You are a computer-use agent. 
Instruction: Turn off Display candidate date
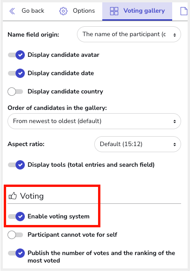16,73
